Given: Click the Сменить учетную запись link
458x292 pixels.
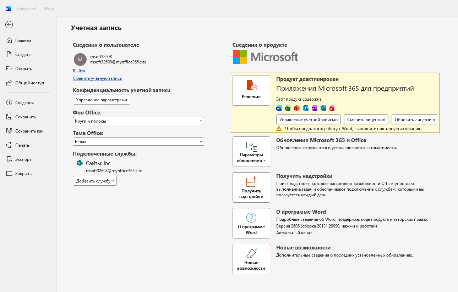Looking at the screenshot, I should coord(97,78).
